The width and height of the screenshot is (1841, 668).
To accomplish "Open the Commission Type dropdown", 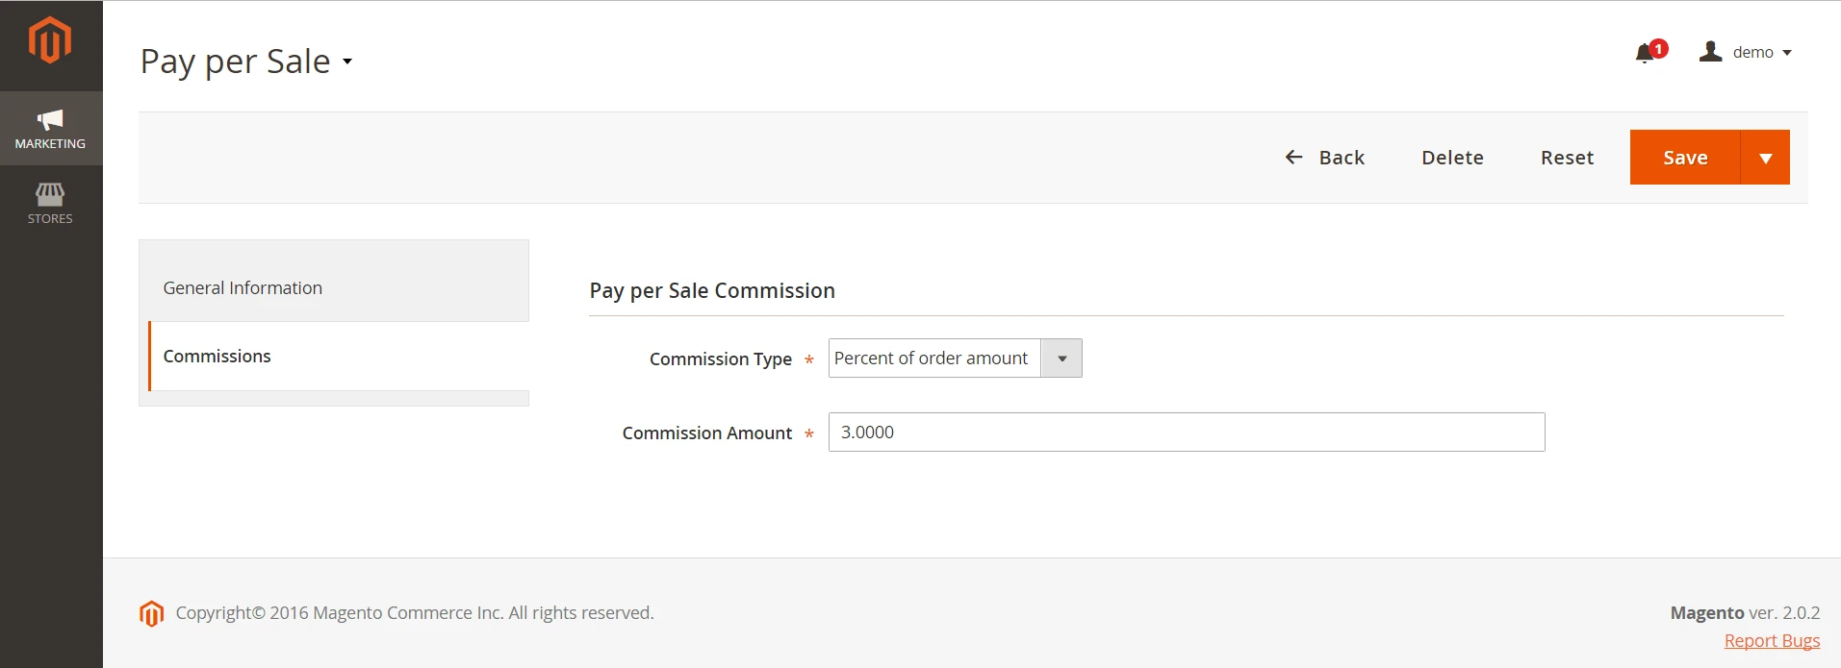I will (x=1061, y=358).
